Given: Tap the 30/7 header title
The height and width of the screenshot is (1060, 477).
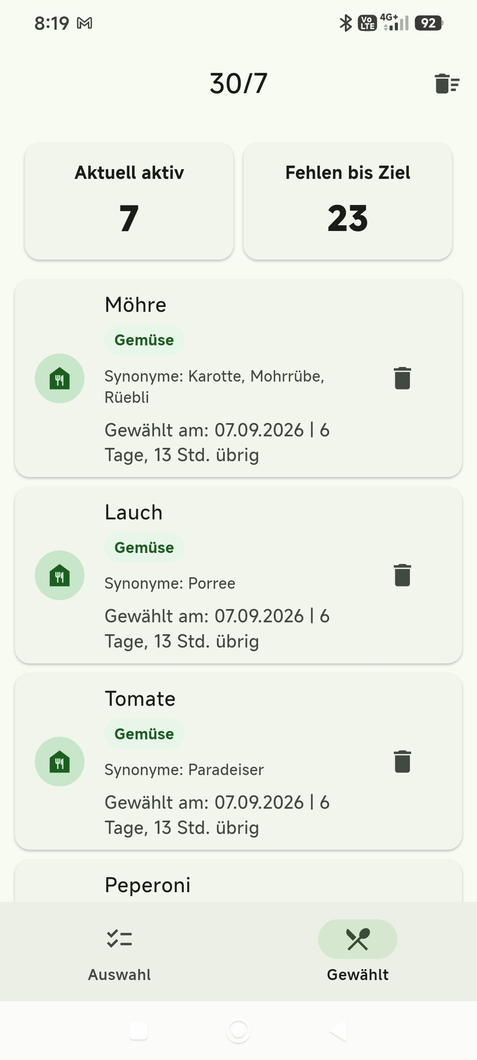Looking at the screenshot, I should 238,83.
